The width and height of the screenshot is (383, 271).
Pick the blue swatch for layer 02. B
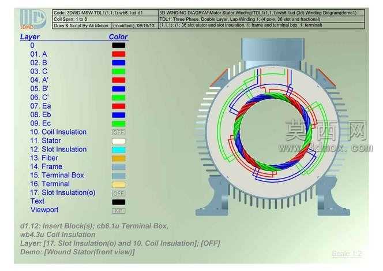point(118,62)
